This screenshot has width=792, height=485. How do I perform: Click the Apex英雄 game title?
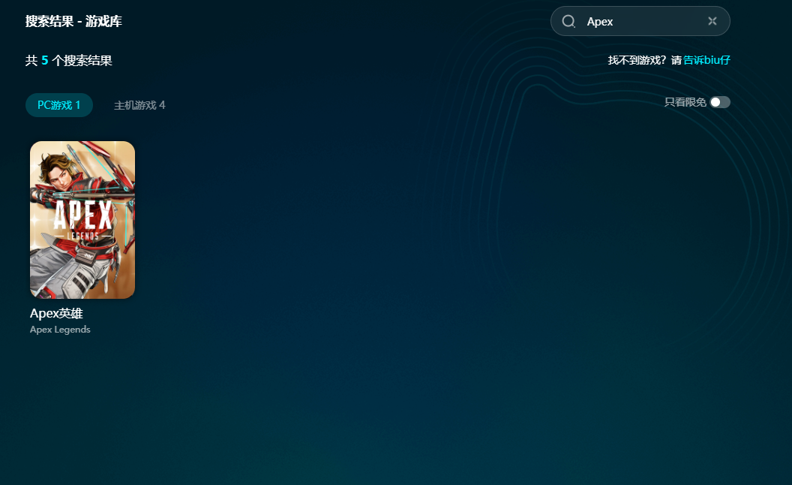tap(56, 314)
